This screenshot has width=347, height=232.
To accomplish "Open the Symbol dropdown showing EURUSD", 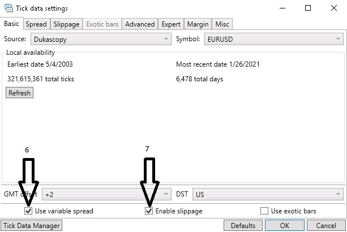I will (x=274, y=39).
